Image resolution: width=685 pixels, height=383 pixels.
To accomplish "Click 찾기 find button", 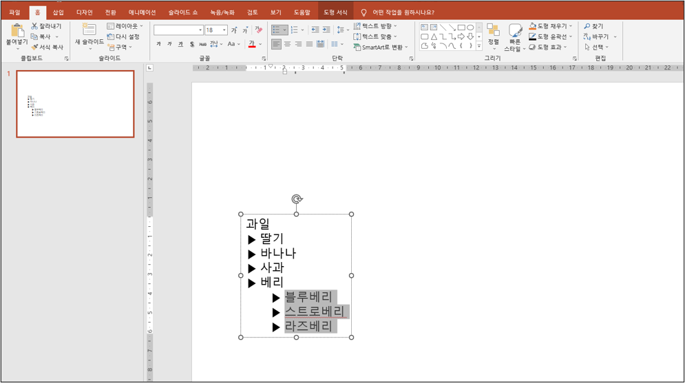I will click(x=593, y=26).
